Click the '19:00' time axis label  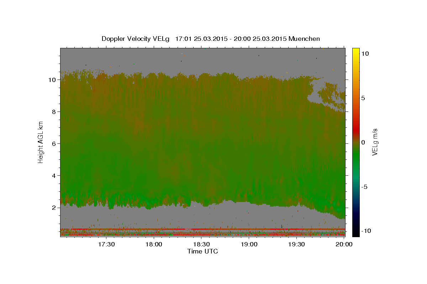249,244
